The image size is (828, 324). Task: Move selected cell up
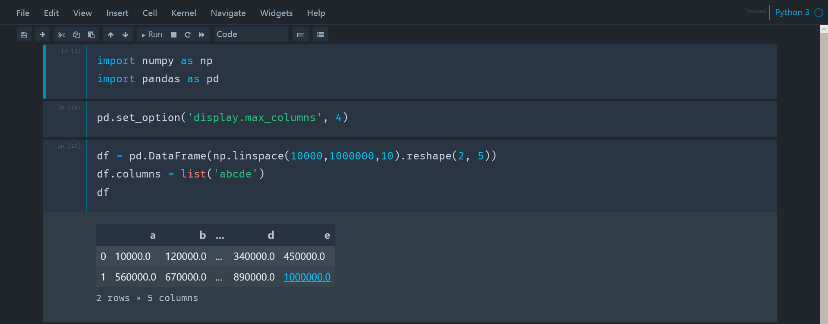click(111, 34)
